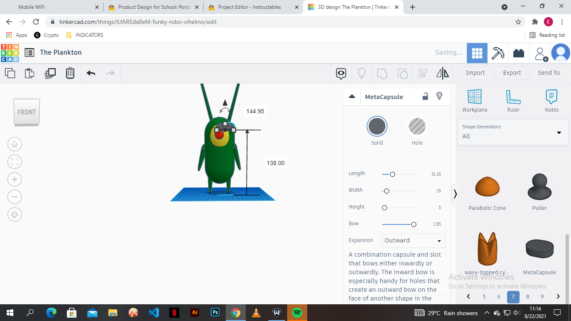Click the Group shapes icon
This screenshot has width=571, height=321.
pos(382,74)
